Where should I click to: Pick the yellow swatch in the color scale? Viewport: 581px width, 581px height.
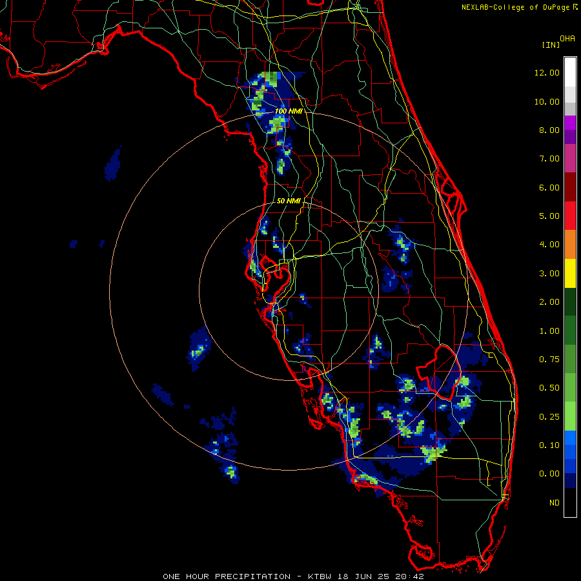(x=570, y=274)
